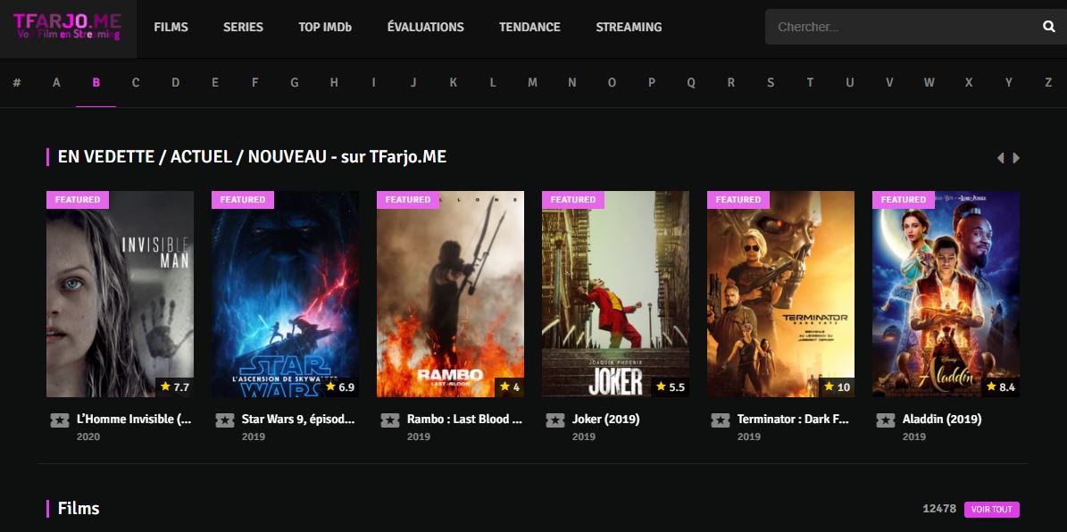
Task: Go to TOP IMDb page
Action: [x=325, y=27]
